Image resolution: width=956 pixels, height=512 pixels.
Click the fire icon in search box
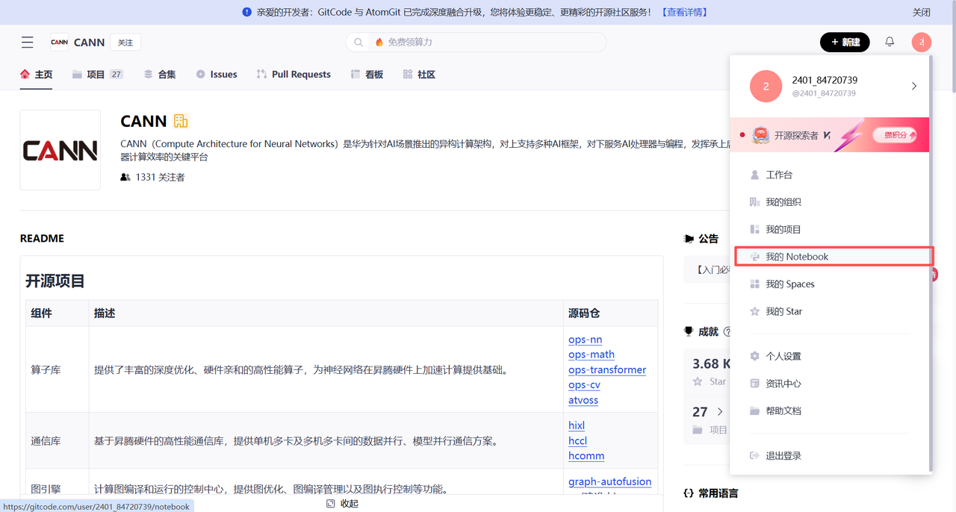tap(379, 43)
